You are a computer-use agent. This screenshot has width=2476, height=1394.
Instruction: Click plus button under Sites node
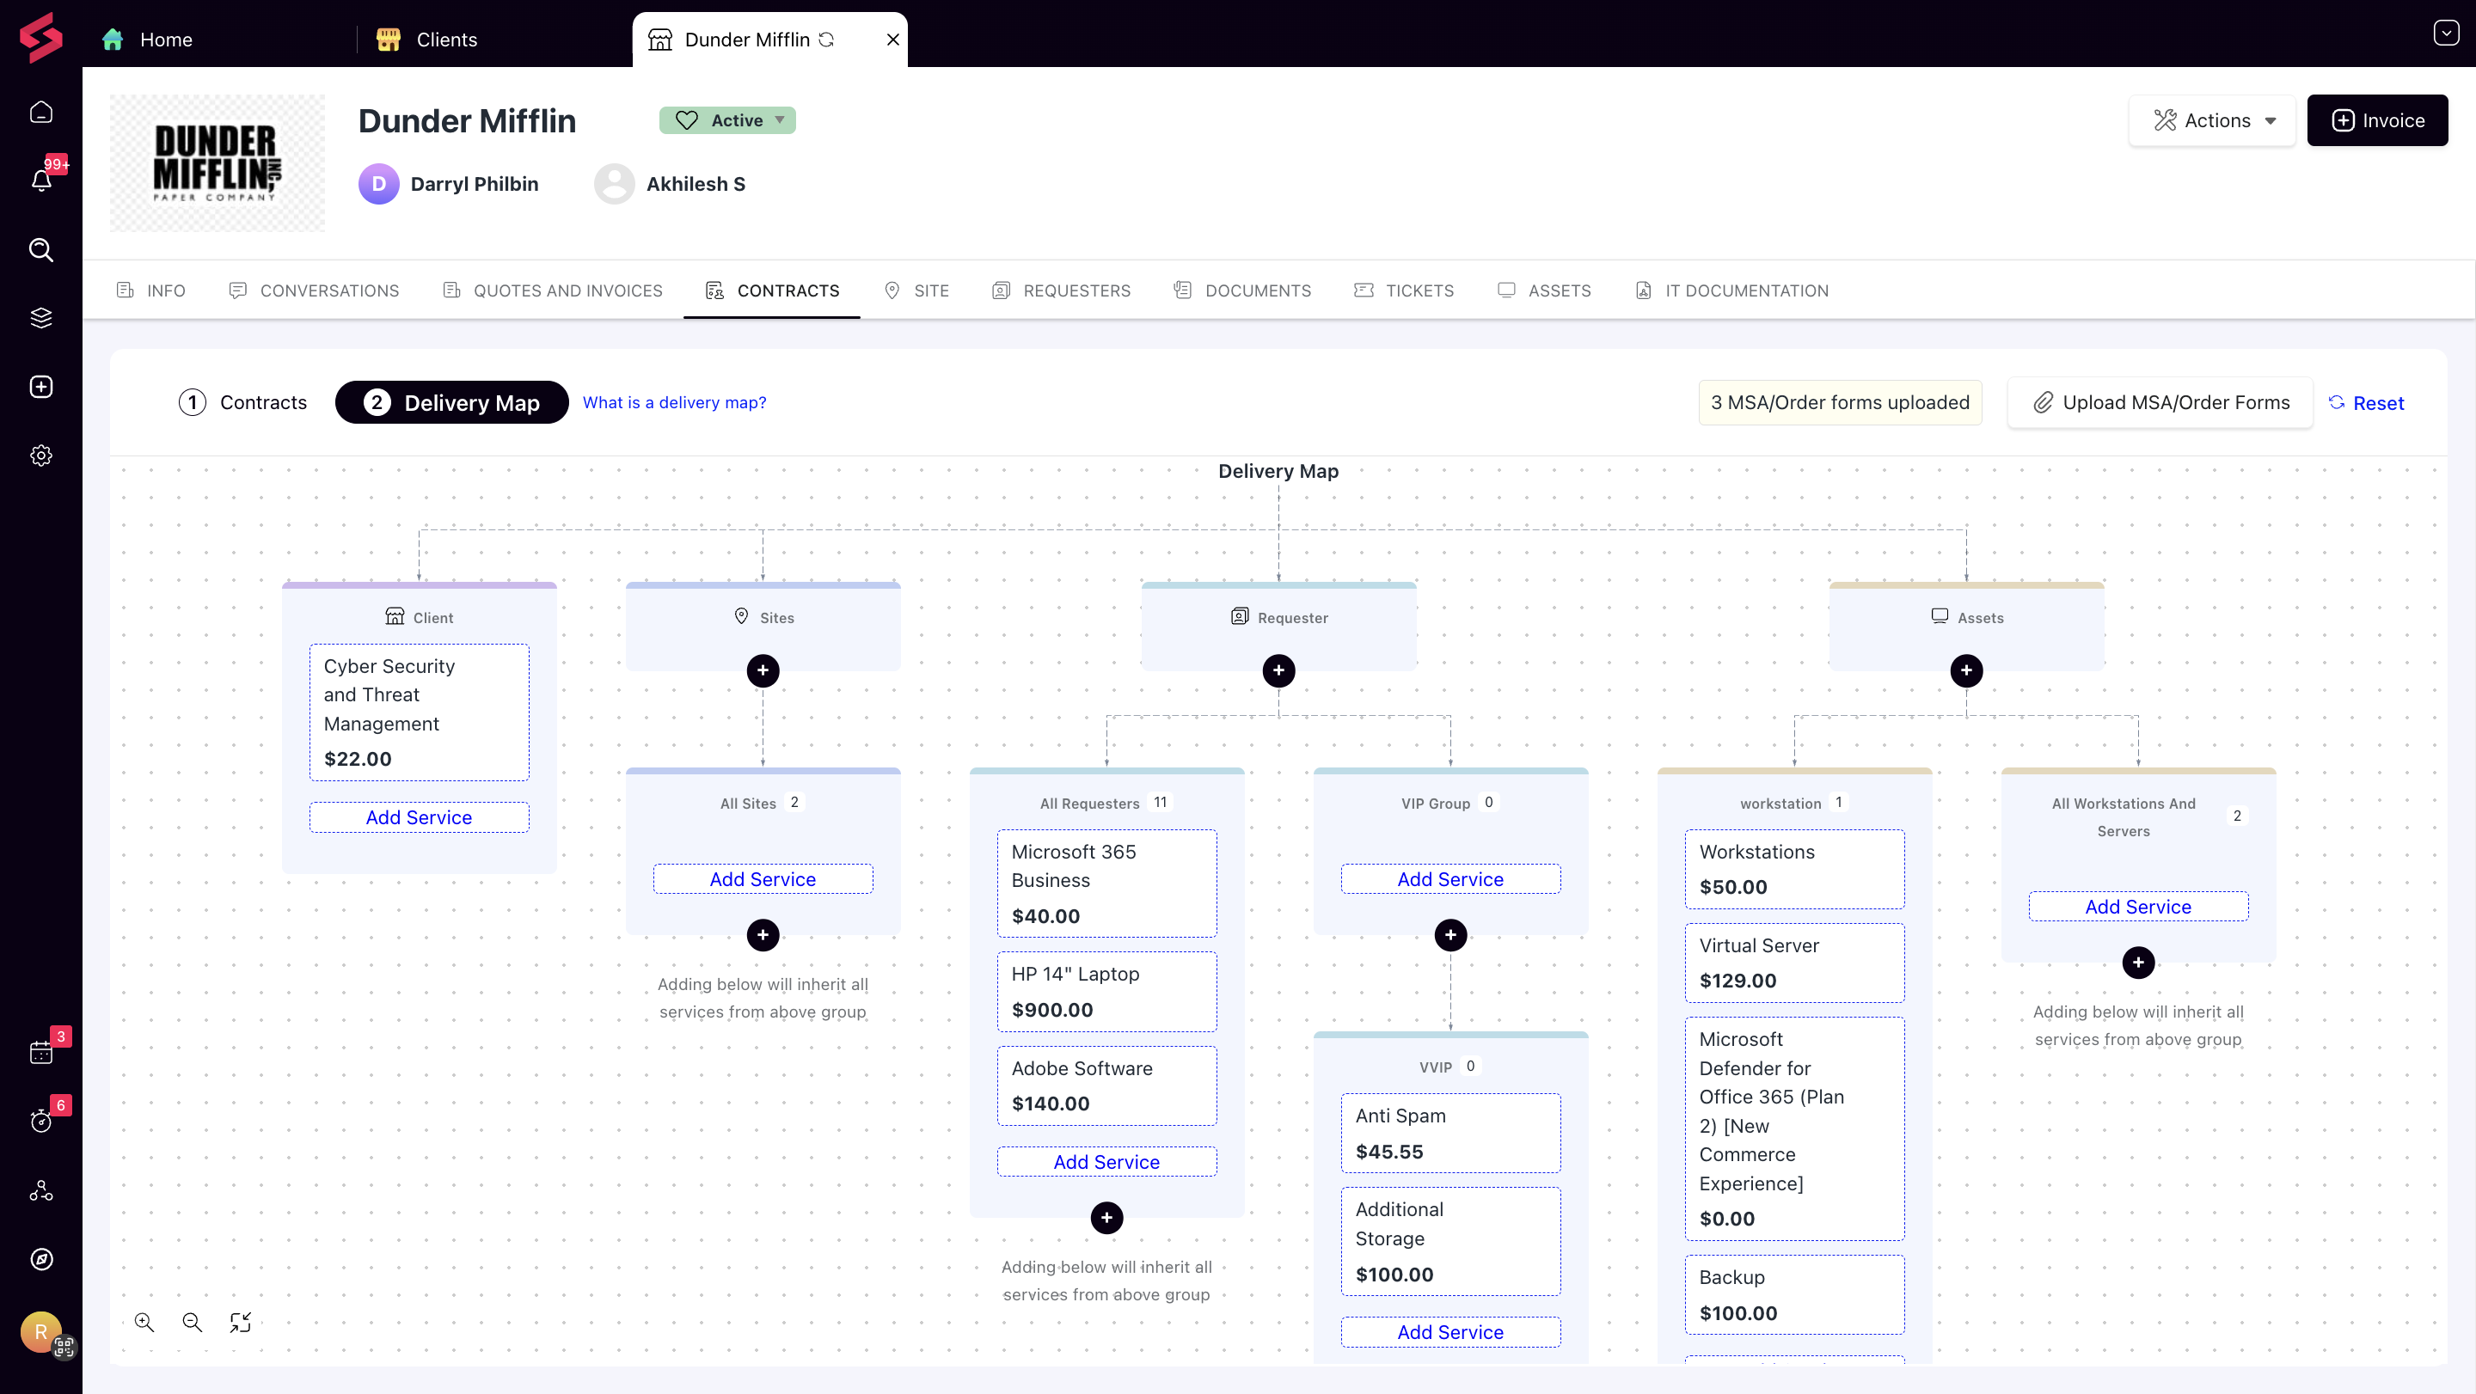pos(763,670)
